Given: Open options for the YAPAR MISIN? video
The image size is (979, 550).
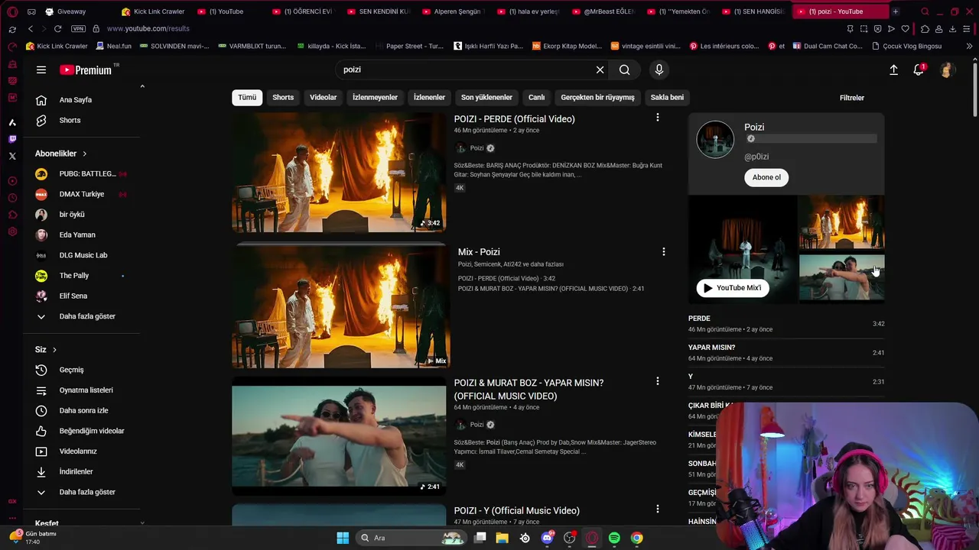Looking at the screenshot, I should click(657, 381).
